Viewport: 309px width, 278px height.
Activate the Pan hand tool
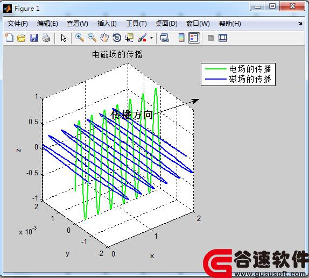tap(104, 38)
